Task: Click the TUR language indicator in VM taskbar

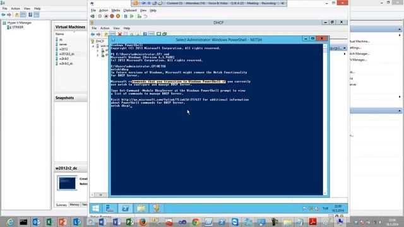Action: pos(326,209)
